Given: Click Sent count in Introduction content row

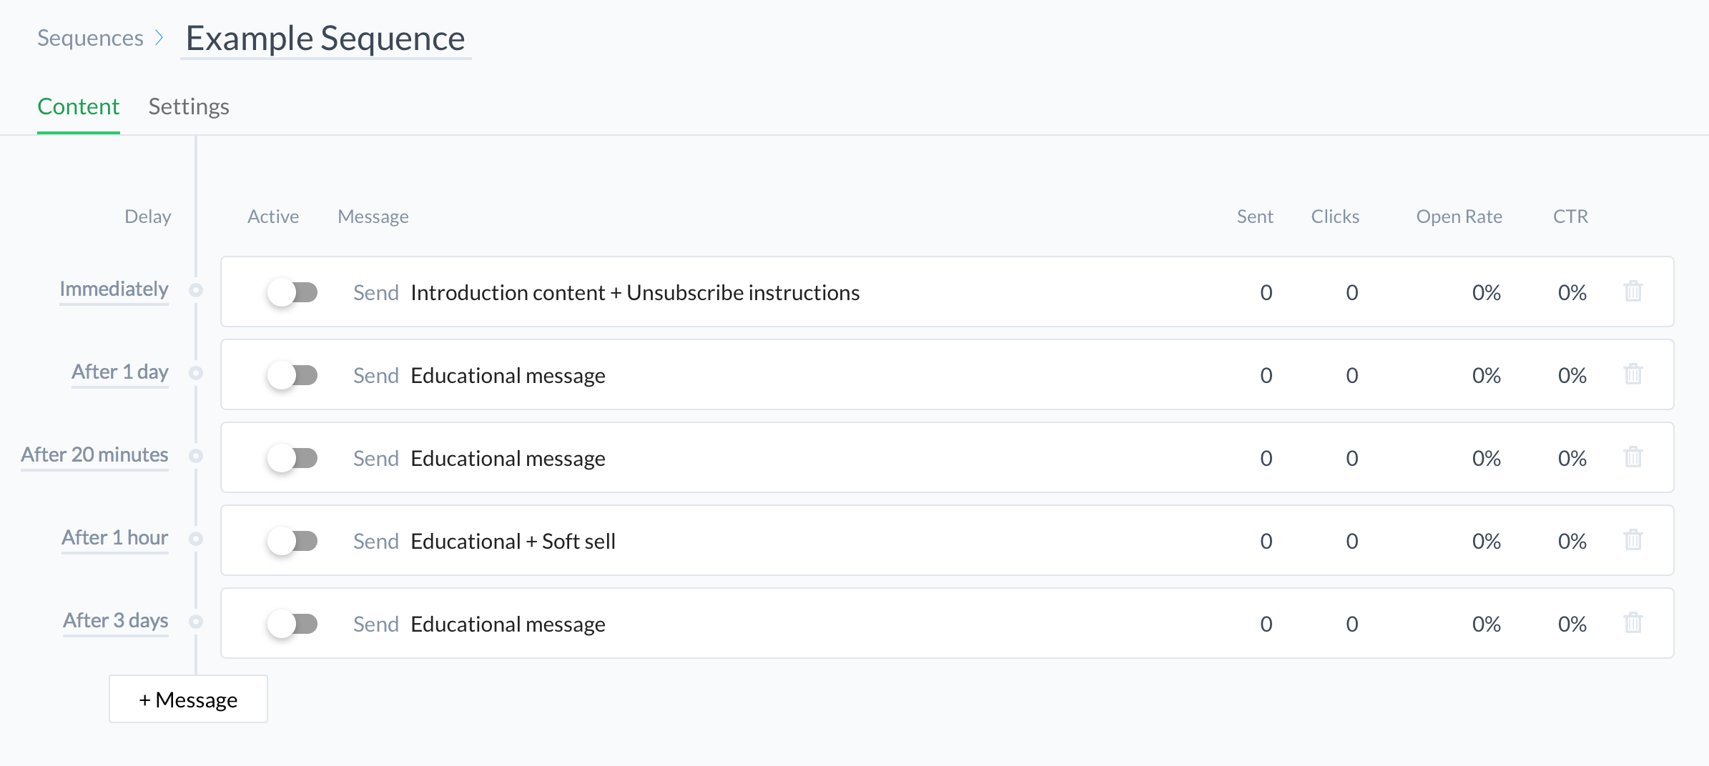Looking at the screenshot, I should point(1266,292).
